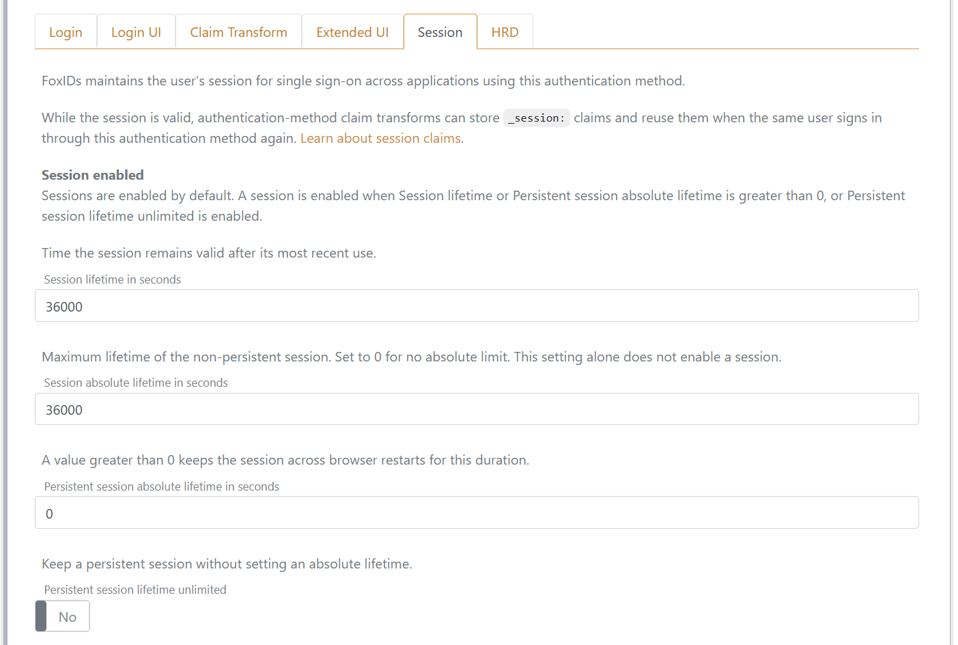This screenshot has width=958, height=645.
Task: Follow the Learn about session claims link
Action: [380, 138]
